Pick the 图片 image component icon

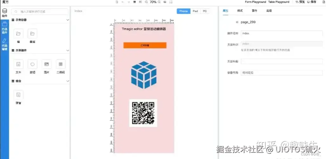47,64
